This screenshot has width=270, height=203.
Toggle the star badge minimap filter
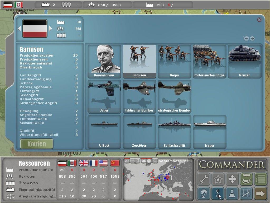click(x=149, y=161)
